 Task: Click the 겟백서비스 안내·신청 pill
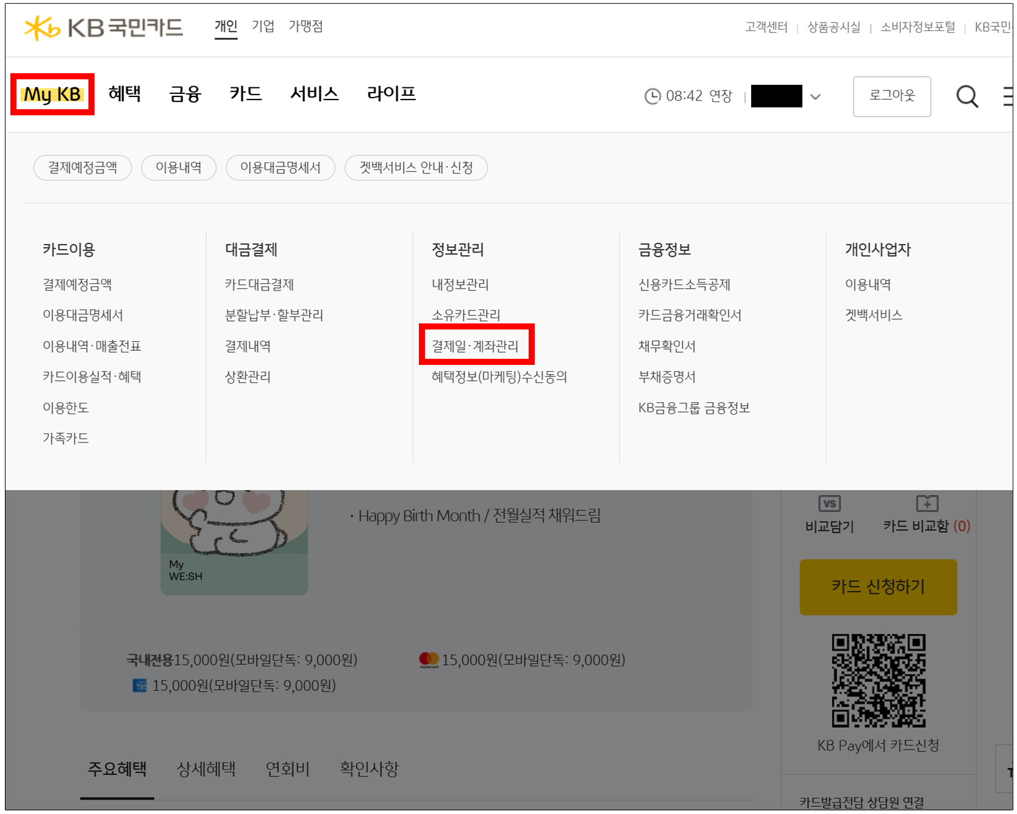click(x=416, y=168)
